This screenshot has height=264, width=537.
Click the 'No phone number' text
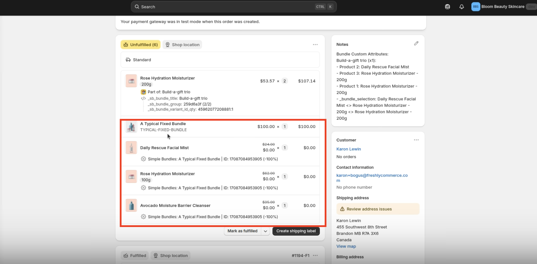(x=354, y=187)
